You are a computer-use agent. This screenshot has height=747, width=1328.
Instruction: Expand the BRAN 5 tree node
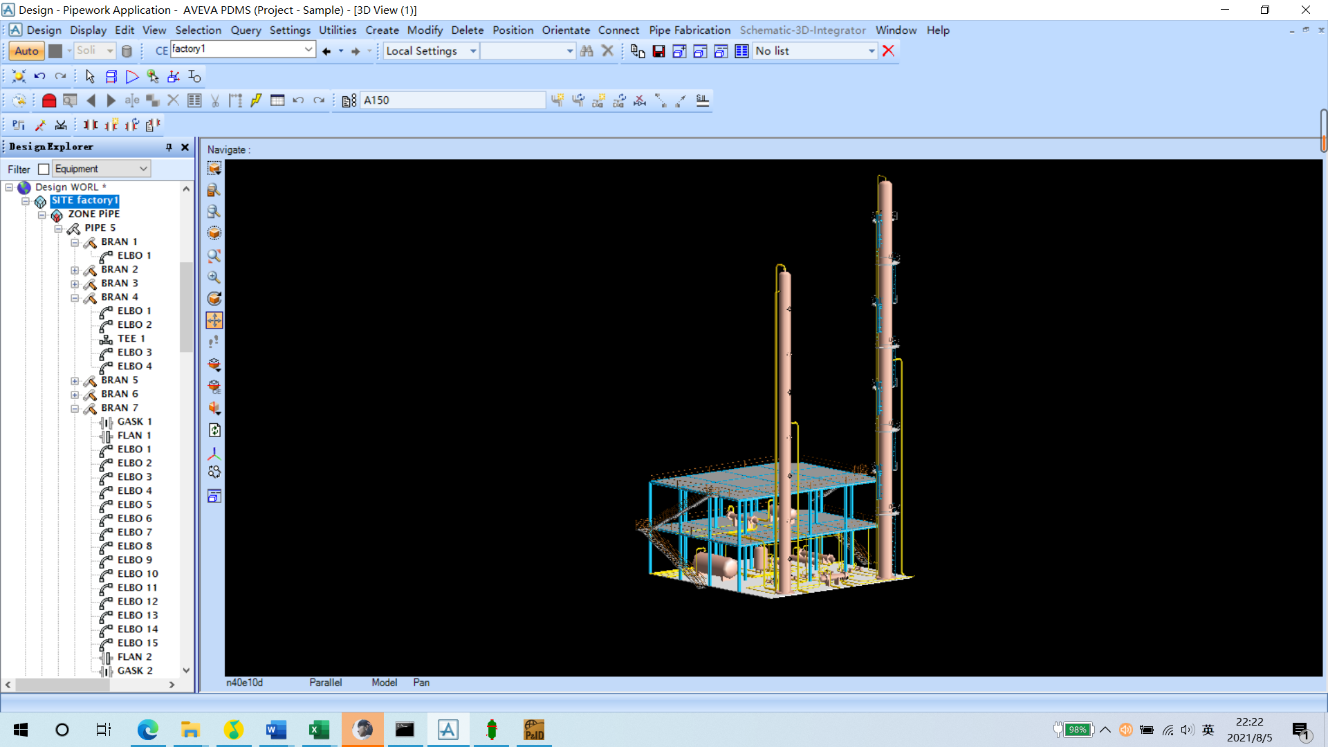[x=75, y=381]
